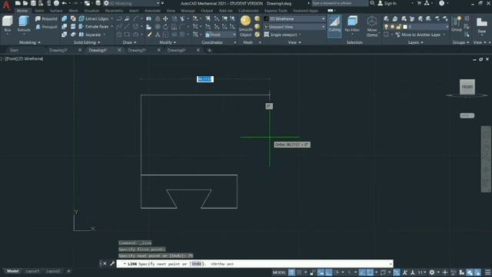Click the Separate solid editing tool
Image resolution: width=492 pixels, height=277 pixels.
(90, 35)
